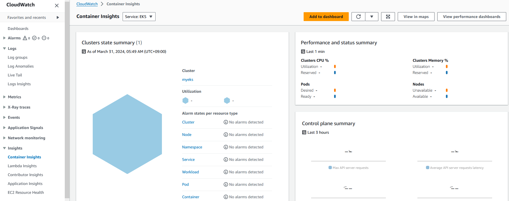Click CPU Reserved blue indicator
Screen dimensions: 509x201
point(335,73)
